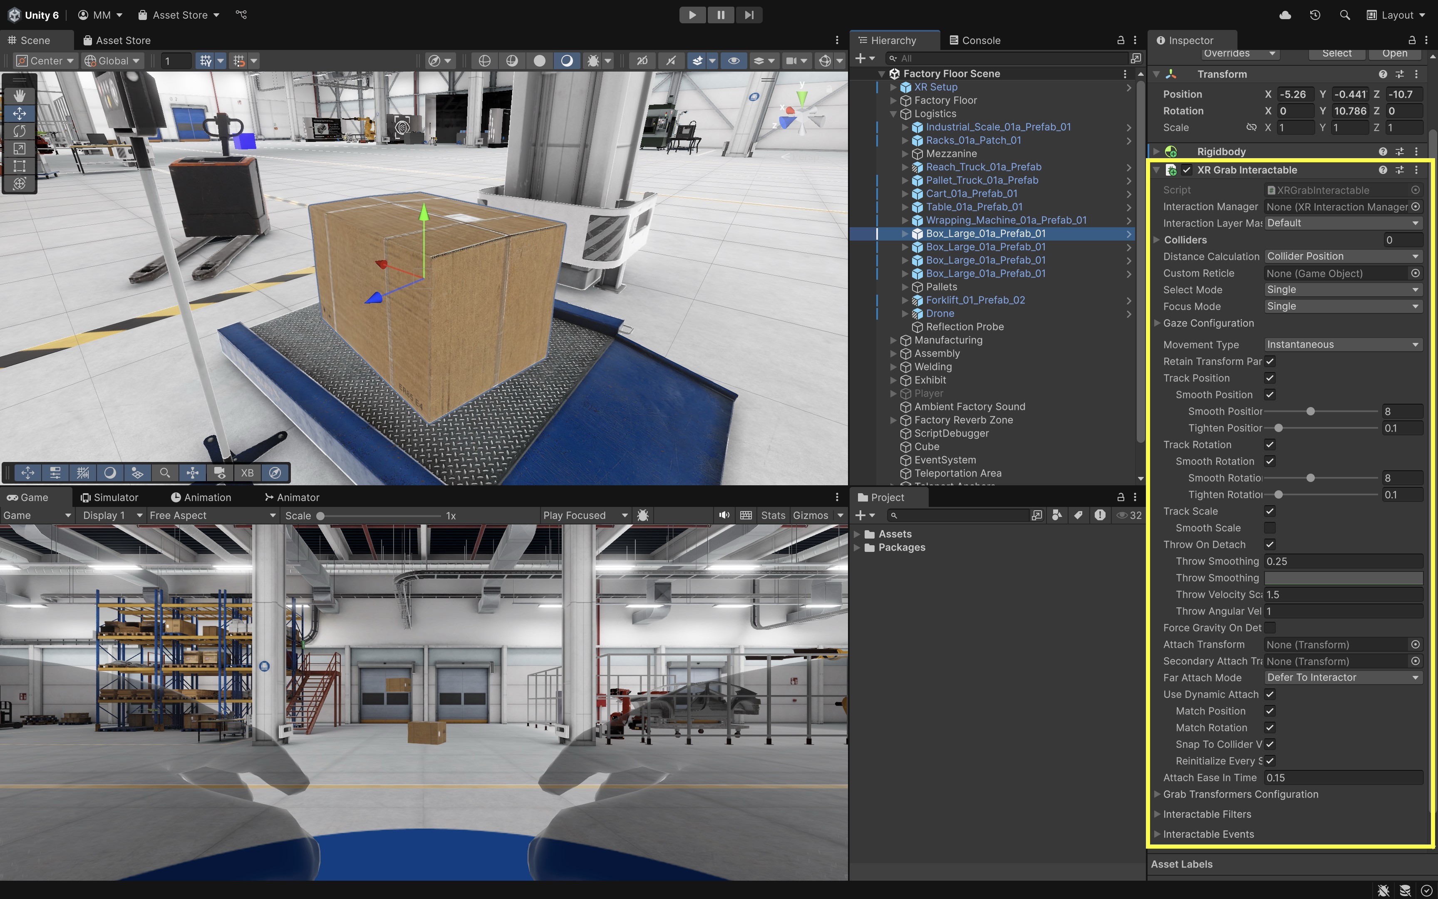Enable the Smooth Scale checkbox
This screenshot has width=1438, height=899.
click(x=1270, y=528)
